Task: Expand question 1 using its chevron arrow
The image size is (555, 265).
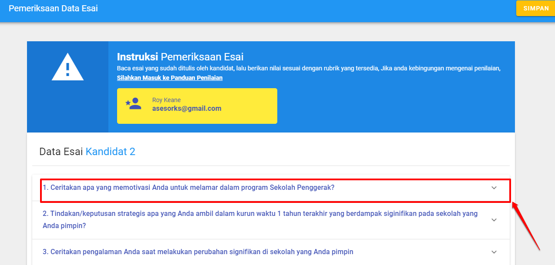Action: click(494, 188)
